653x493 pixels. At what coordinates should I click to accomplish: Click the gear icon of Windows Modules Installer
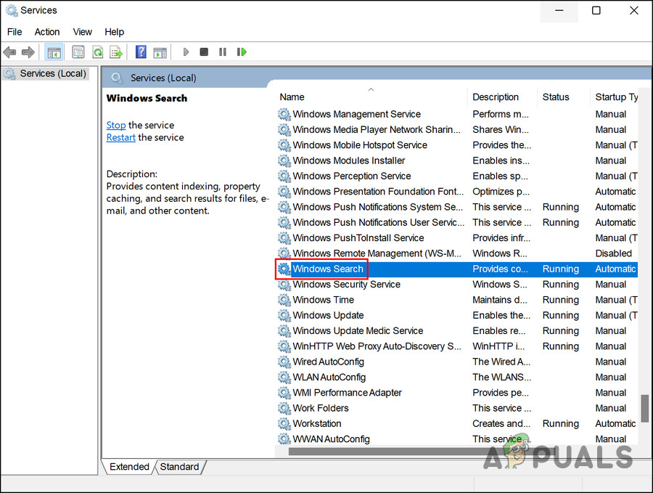[284, 160]
